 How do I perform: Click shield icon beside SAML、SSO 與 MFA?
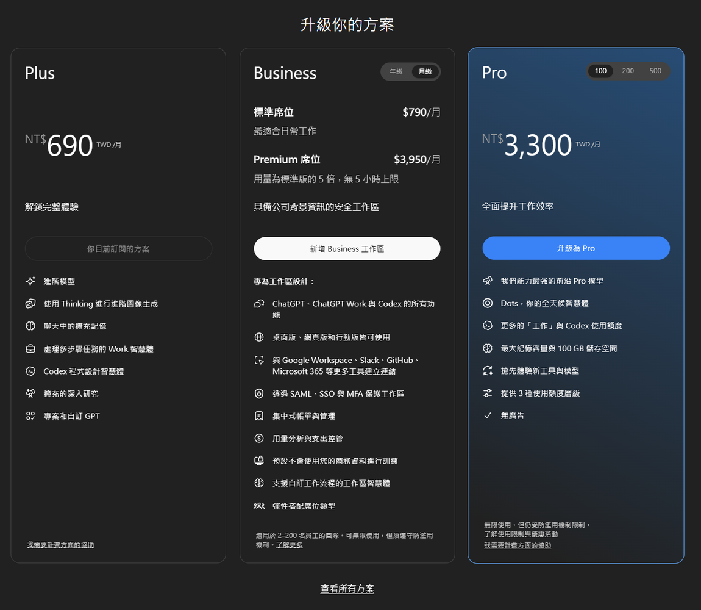point(259,393)
